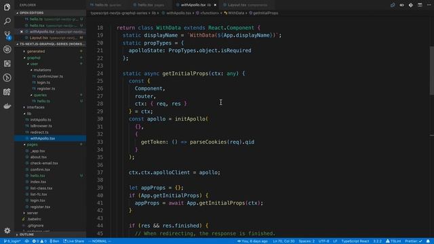Open the Search view in the activity bar
The height and width of the screenshot is (244, 434).
[7, 21]
